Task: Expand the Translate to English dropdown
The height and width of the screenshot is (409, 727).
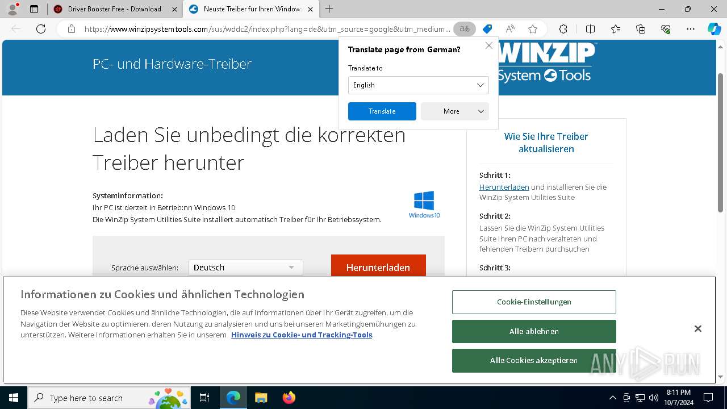Action: 418,85
